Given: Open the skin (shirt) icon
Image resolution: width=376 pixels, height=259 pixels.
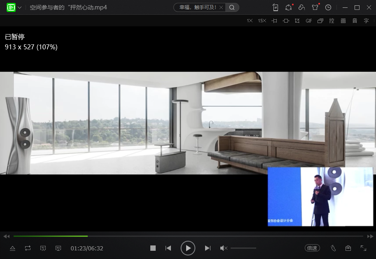Looking at the screenshot, I should [315, 7].
